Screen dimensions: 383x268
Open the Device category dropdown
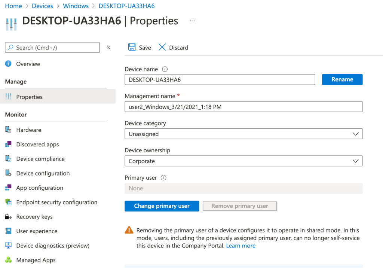(x=243, y=134)
